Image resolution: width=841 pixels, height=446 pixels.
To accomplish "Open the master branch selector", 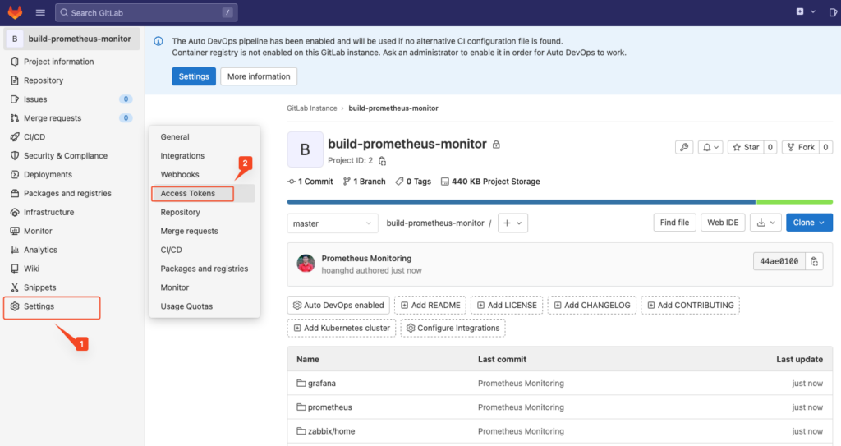I will (333, 223).
